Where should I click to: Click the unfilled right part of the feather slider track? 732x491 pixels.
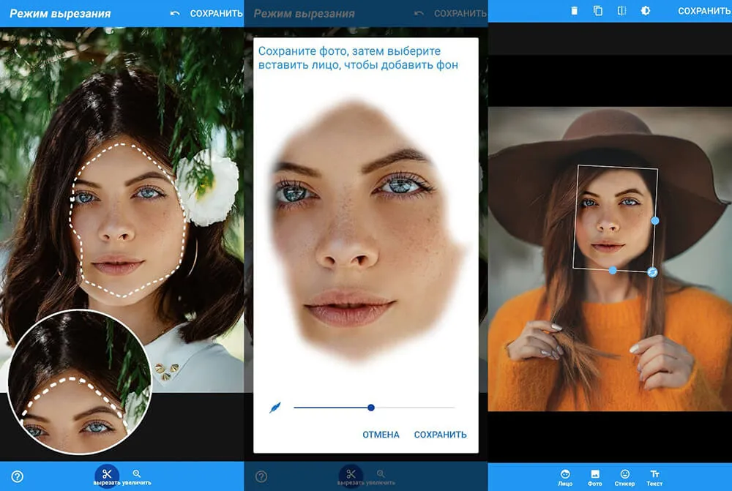(x=414, y=408)
